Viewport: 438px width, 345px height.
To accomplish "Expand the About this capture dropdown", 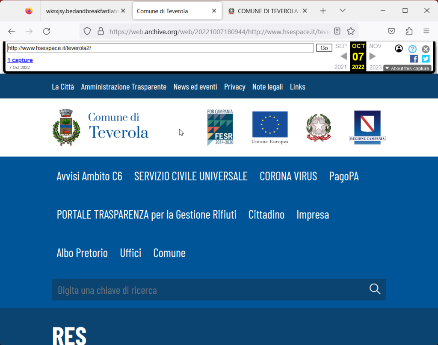I will [406, 68].
